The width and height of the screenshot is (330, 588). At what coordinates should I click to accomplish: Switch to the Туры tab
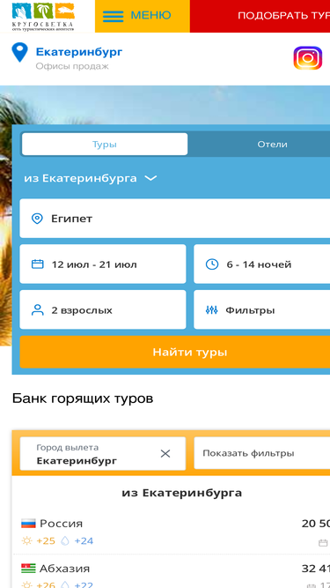(105, 144)
